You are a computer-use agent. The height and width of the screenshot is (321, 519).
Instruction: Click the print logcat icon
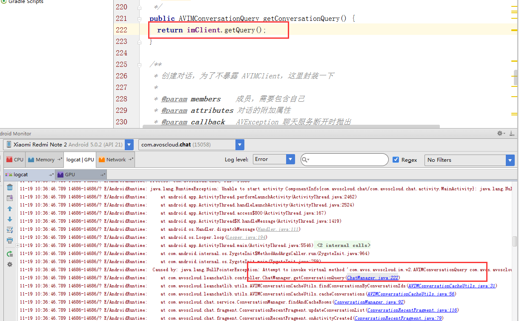tap(9, 241)
